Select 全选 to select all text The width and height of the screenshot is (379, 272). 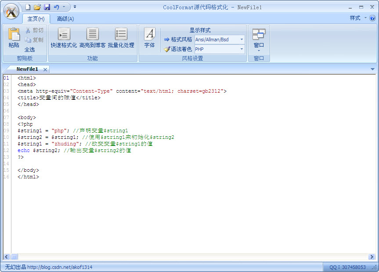click(29, 49)
